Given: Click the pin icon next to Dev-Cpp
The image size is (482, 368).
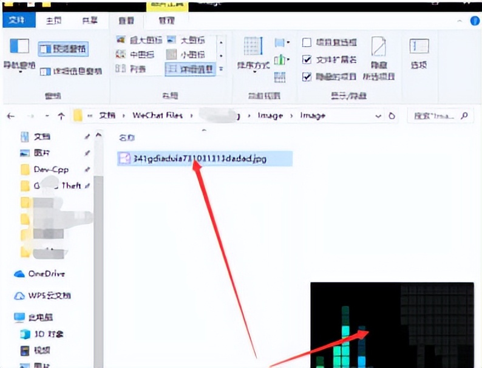Looking at the screenshot, I should coord(87,169).
